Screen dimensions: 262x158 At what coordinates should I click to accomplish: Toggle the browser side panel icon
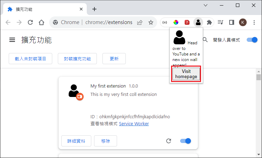(x=231, y=22)
